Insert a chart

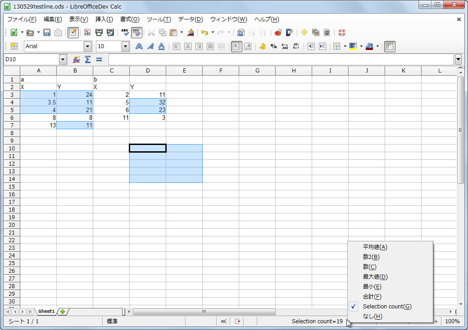[x=278, y=32]
